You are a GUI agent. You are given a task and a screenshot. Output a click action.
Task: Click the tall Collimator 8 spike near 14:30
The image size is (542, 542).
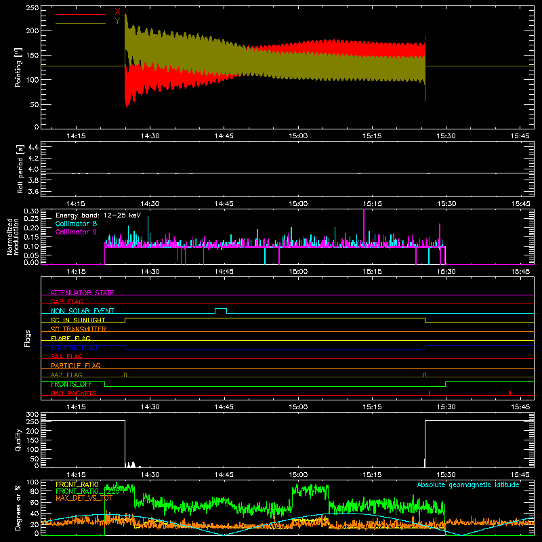148,230
